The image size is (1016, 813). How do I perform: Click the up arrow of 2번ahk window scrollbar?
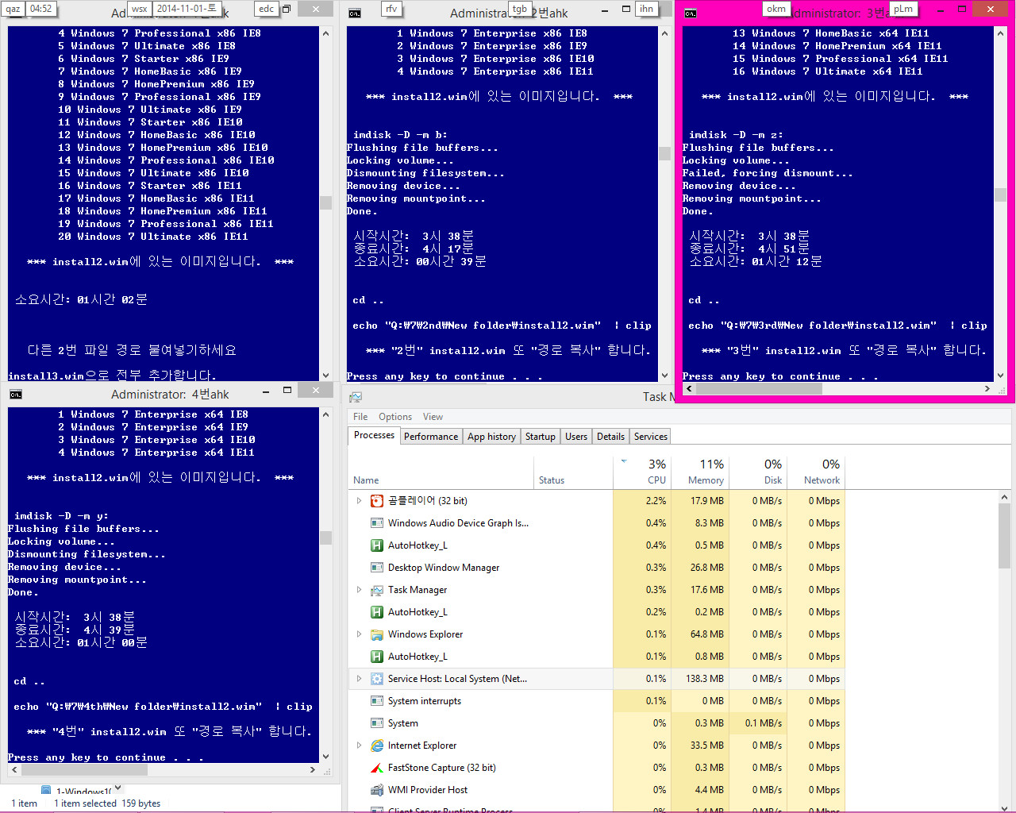[664, 33]
